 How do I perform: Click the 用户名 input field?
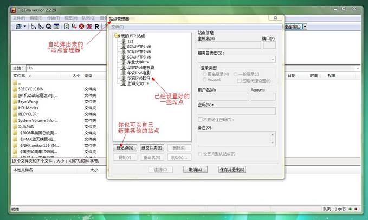pyautogui.click(x=223, y=96)
